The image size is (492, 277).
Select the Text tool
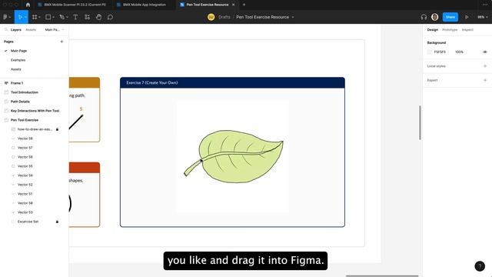point(75,17)
